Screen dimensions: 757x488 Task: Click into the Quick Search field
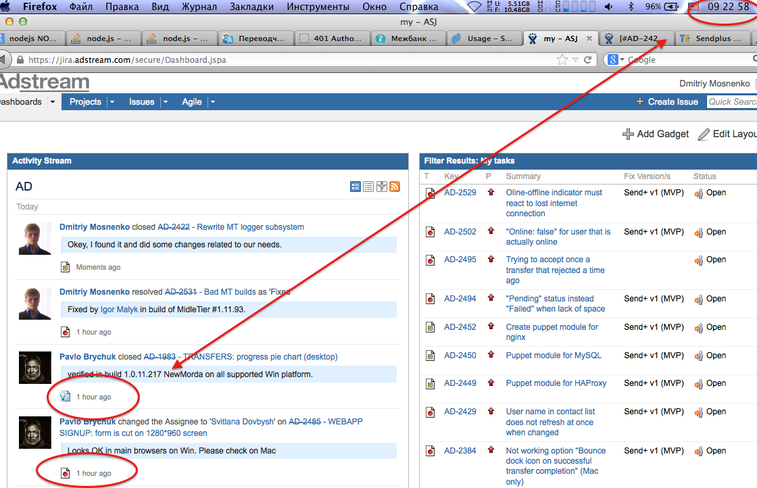pyautogui.click(x=732, y=102)
